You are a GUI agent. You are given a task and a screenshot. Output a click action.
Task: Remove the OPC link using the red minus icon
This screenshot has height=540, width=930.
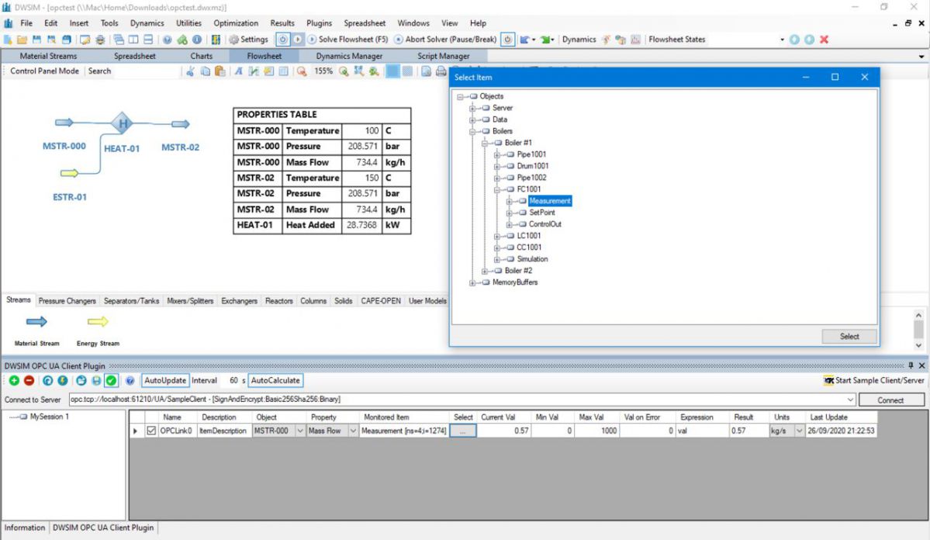pyautogui.click(x=29, y=380)
